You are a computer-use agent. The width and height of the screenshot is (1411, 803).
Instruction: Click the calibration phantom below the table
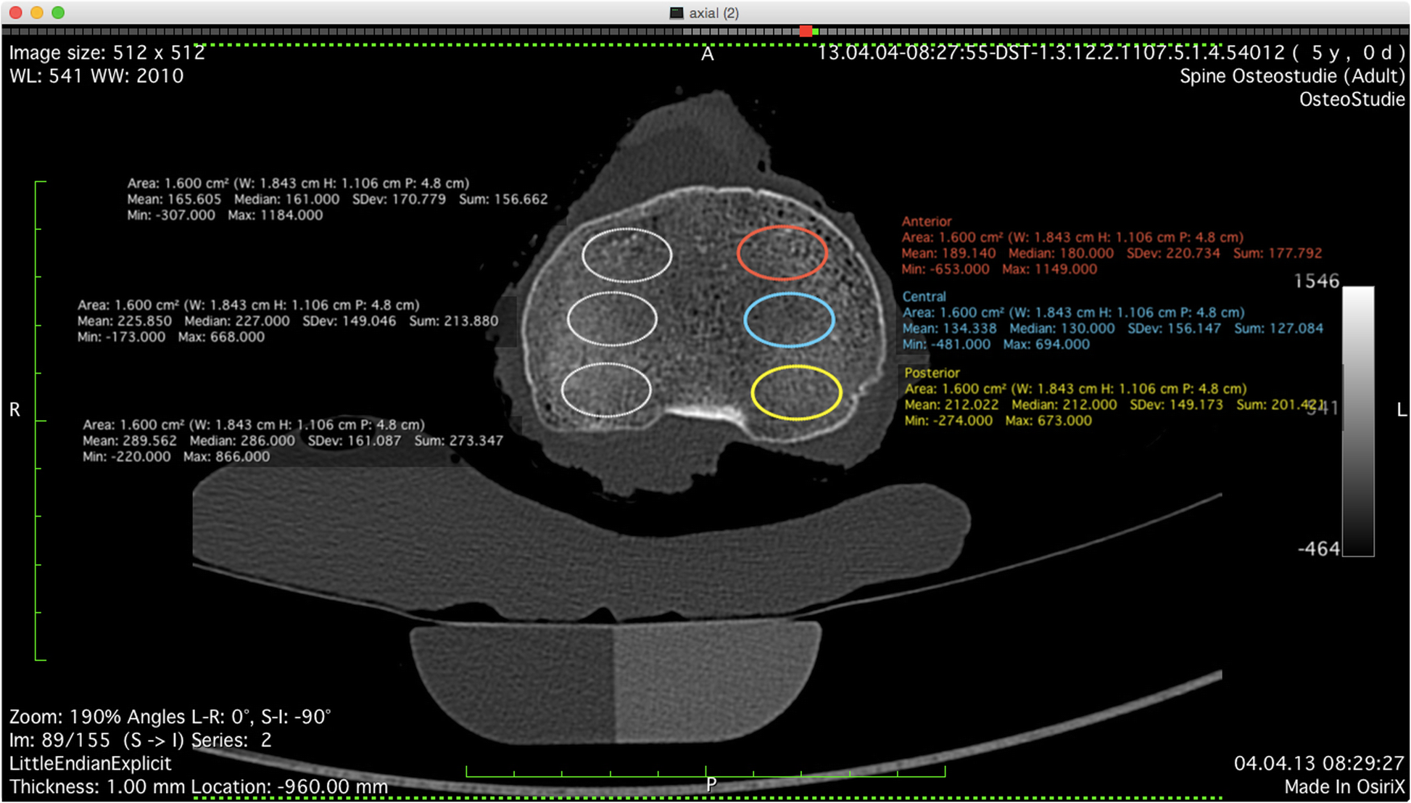point(616,683)
